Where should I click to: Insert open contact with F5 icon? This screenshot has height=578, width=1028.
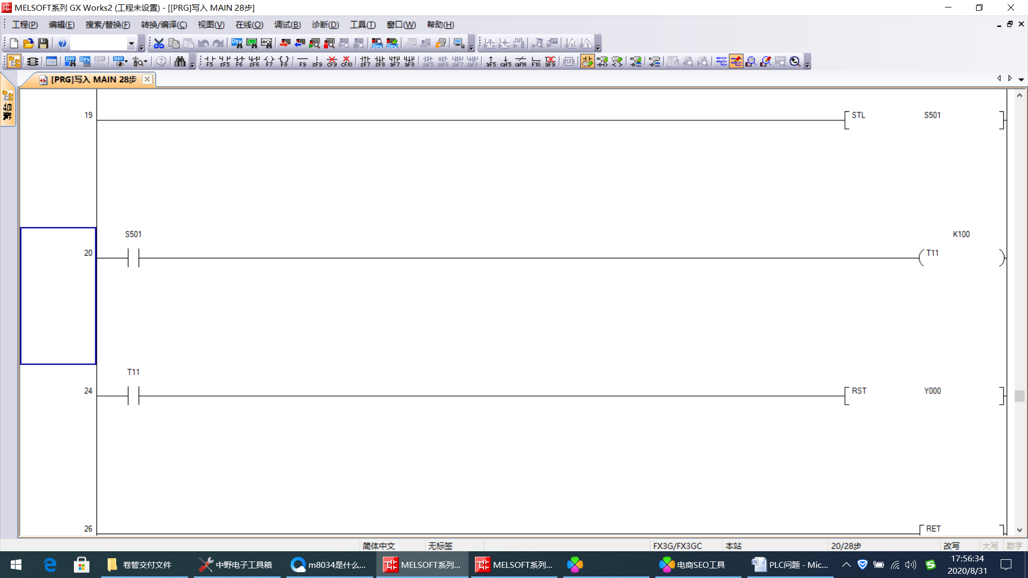[209, 62]
